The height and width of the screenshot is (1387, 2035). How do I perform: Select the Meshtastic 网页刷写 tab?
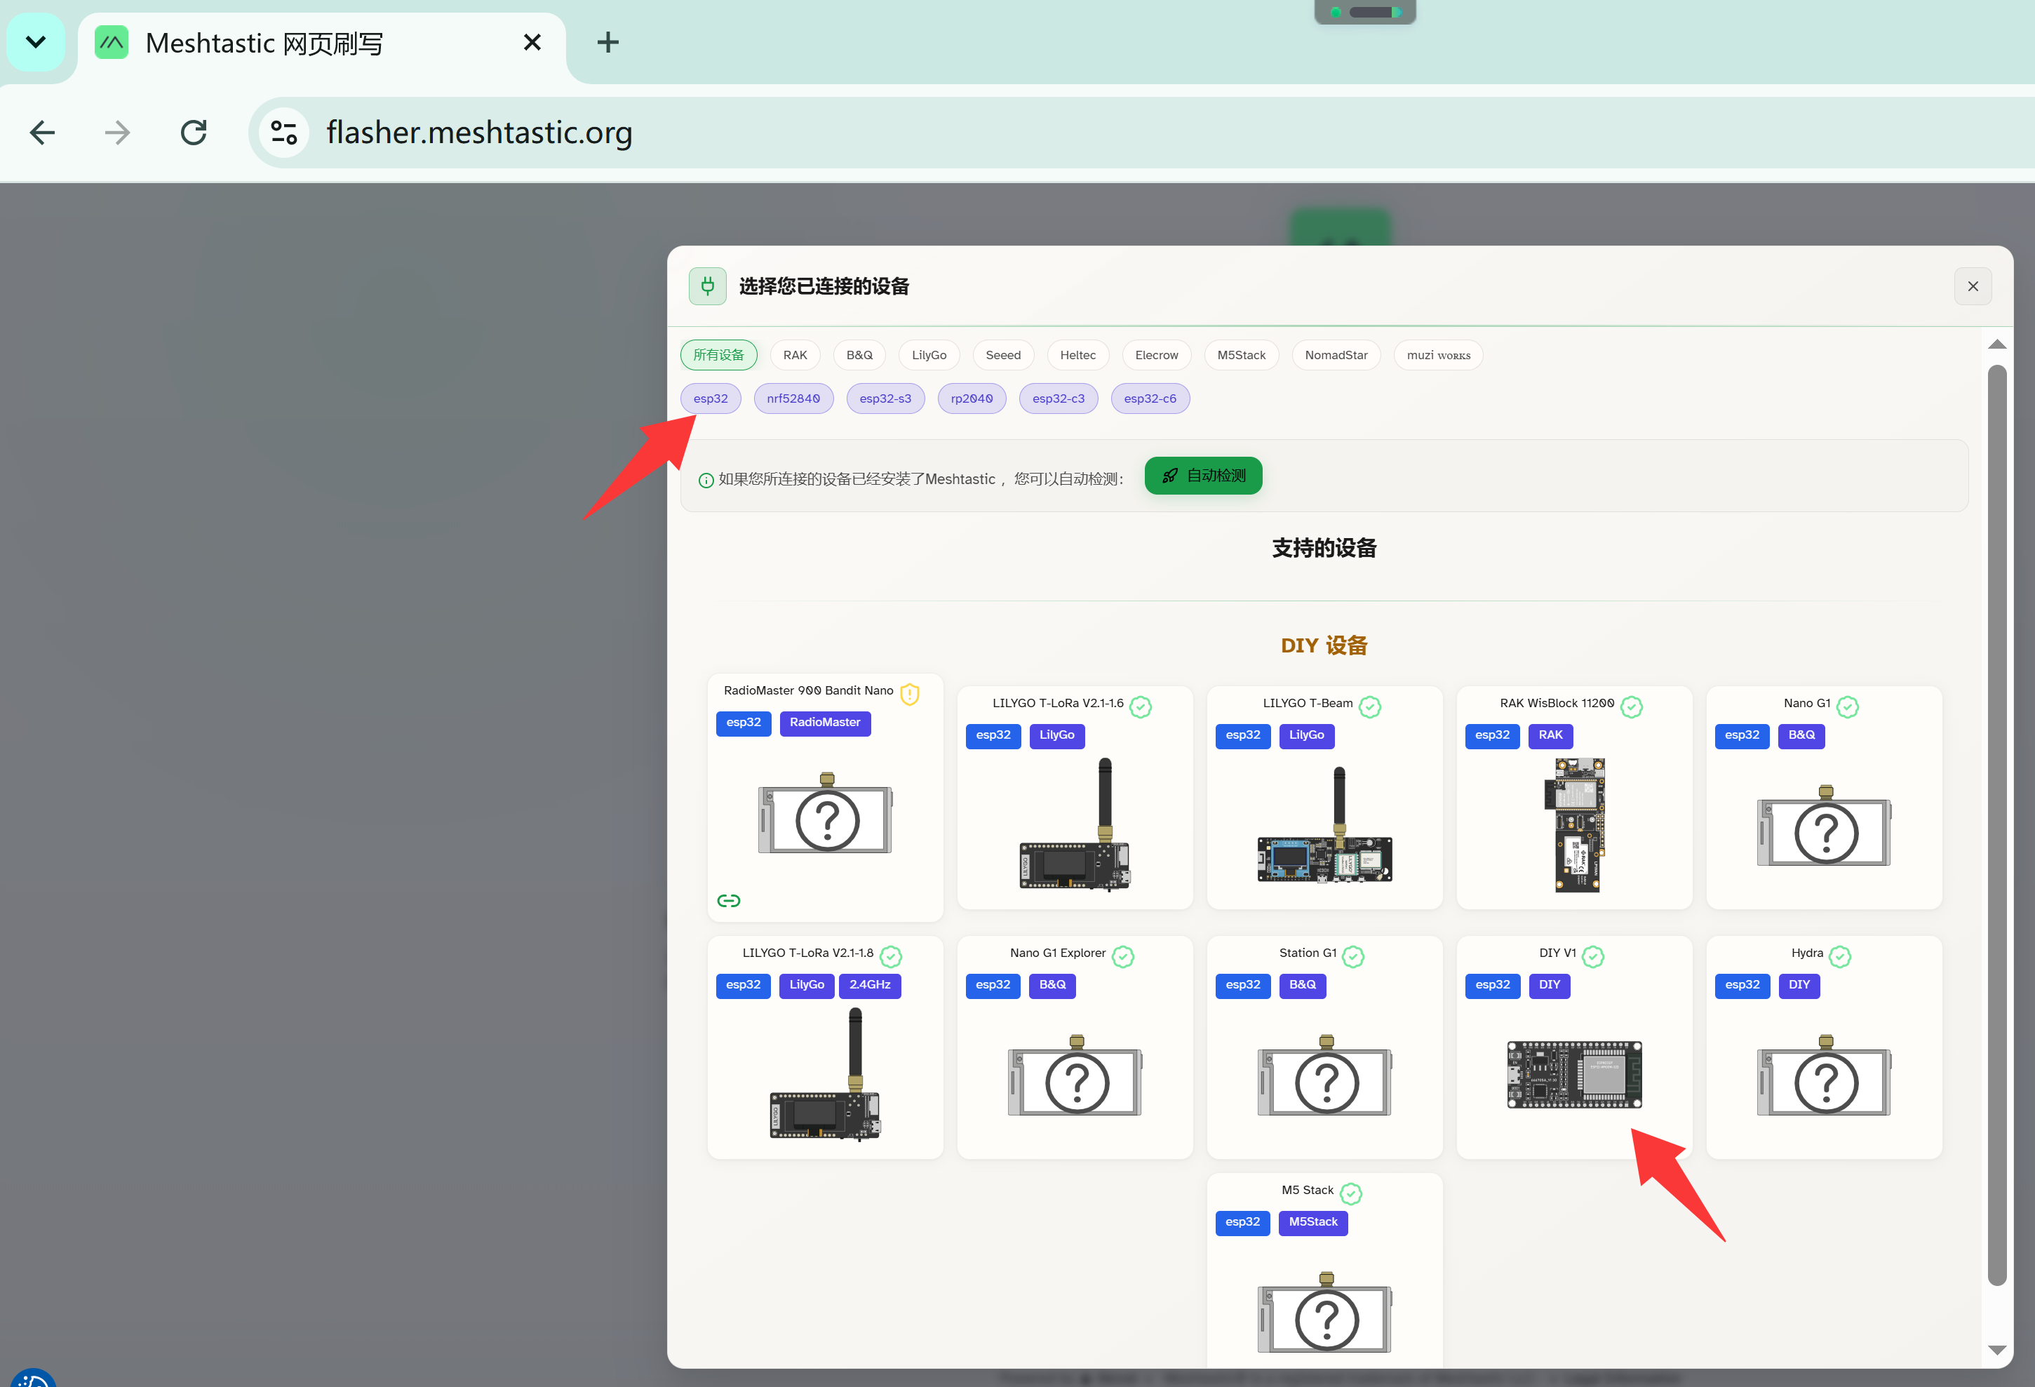pos(322,42)
